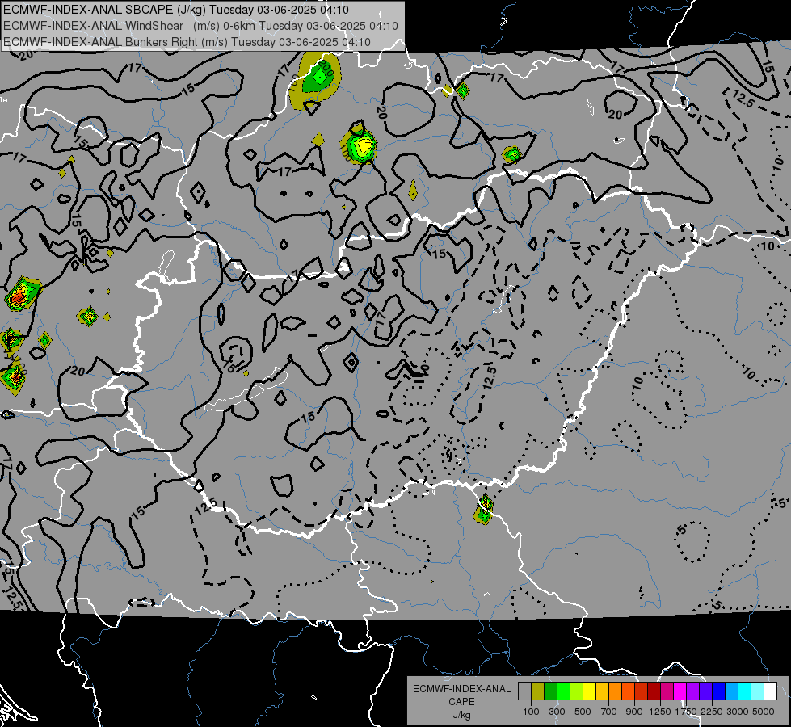Select the pure yellow legend swatch

(x=589, y=691)
